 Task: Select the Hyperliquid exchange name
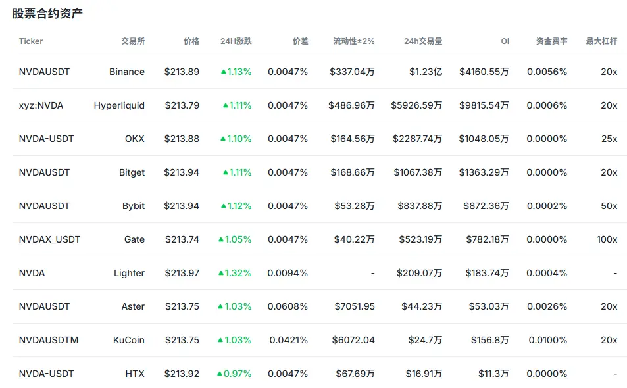click(119, 105)
